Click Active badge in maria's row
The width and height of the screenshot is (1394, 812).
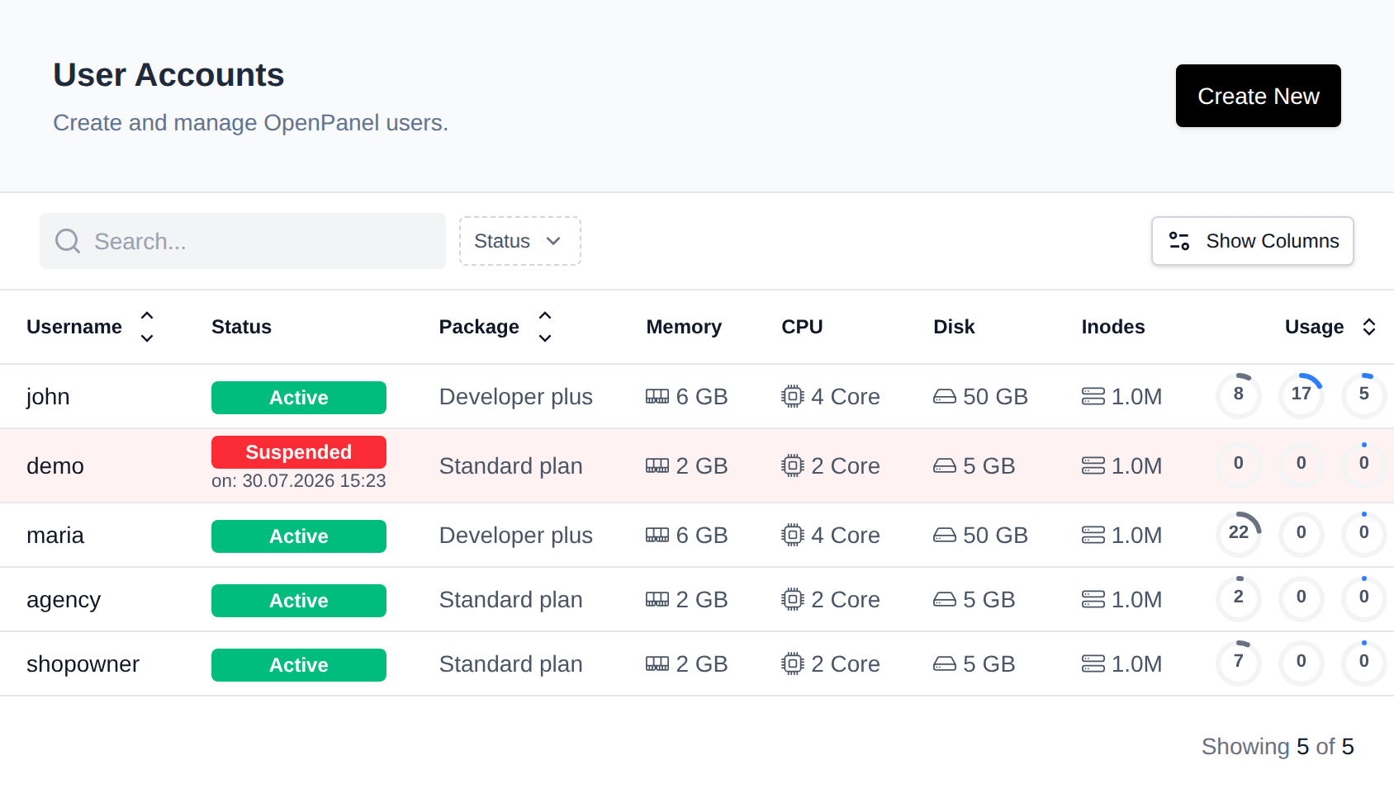(x=299, y=536)
